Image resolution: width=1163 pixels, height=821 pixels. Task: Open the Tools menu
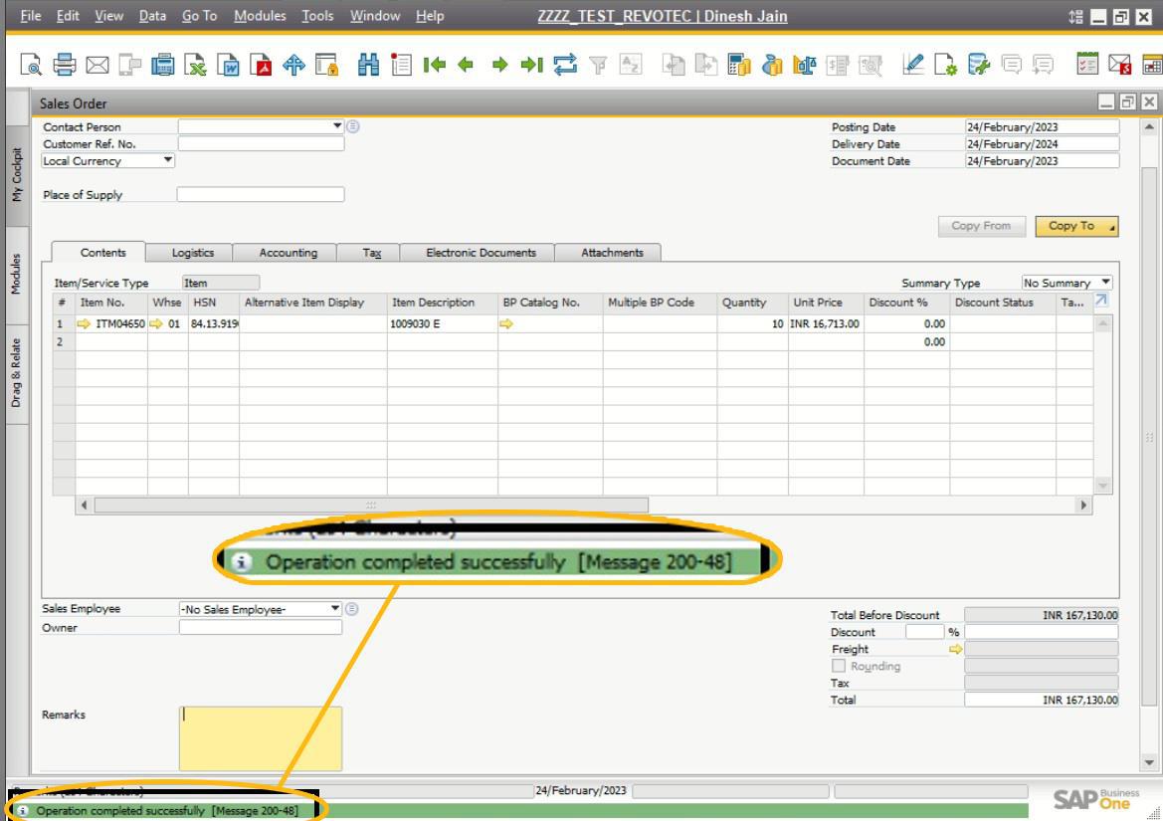tap(317, 16)
